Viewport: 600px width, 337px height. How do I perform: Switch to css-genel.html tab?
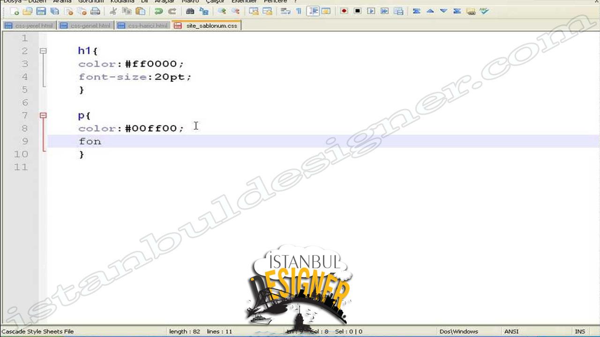pos(85,26)
